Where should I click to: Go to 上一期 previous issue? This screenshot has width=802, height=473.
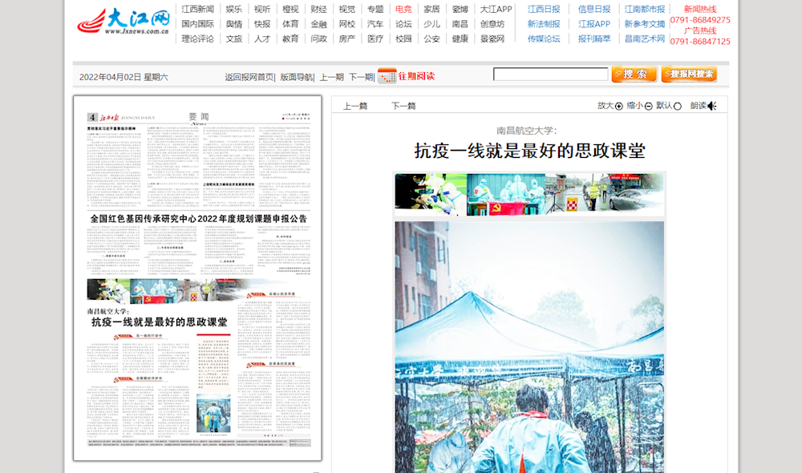coord(331,77)
